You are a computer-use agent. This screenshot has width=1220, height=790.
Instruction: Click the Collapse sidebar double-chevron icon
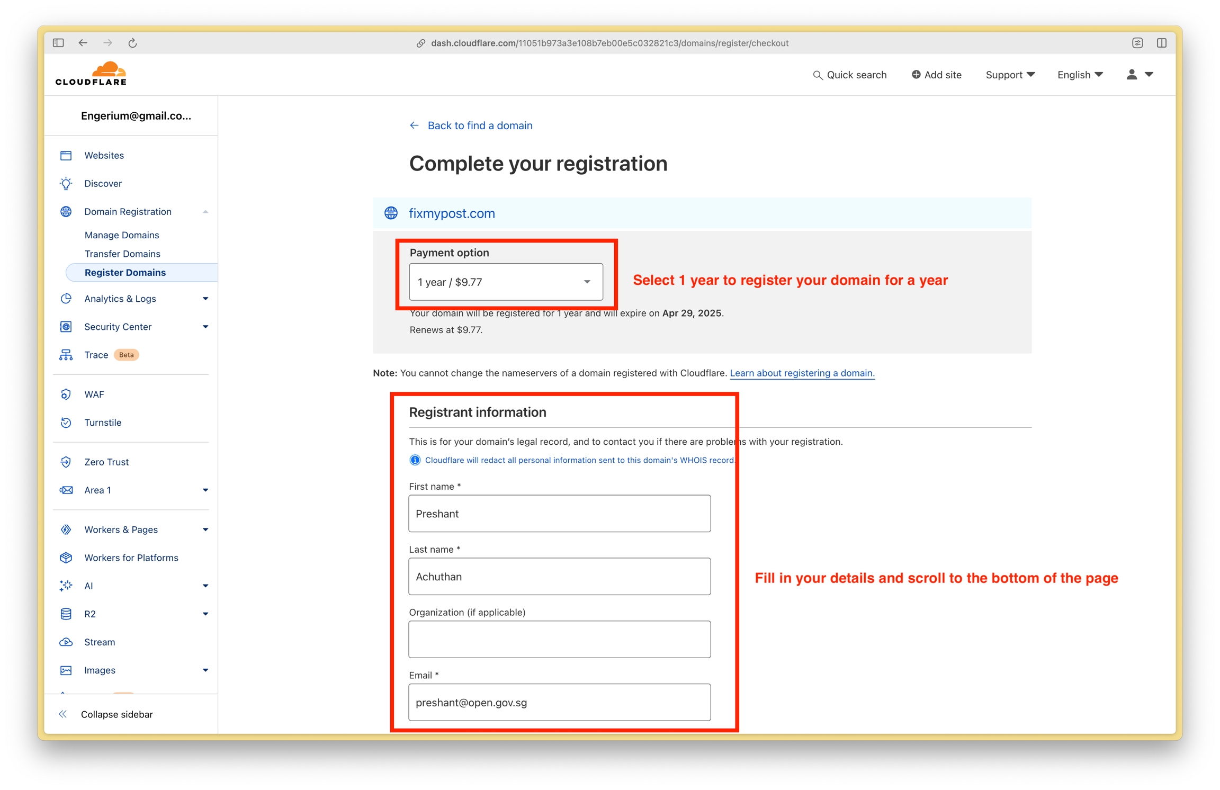point(63,714)
